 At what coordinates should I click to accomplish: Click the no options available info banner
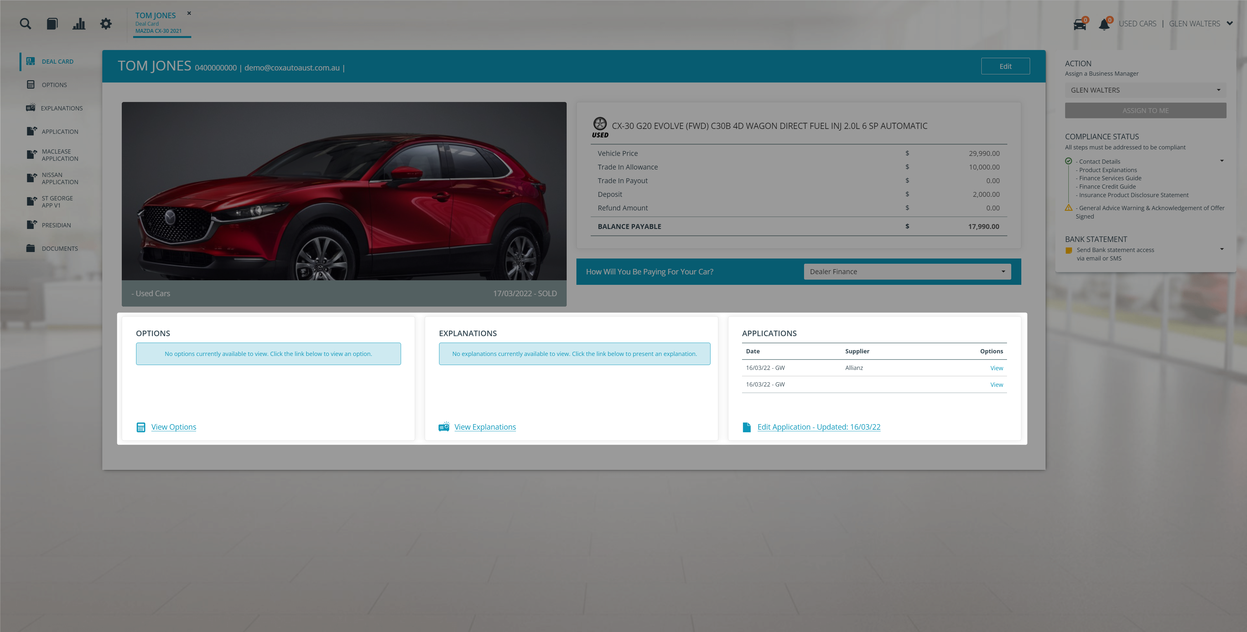[268, 354]
